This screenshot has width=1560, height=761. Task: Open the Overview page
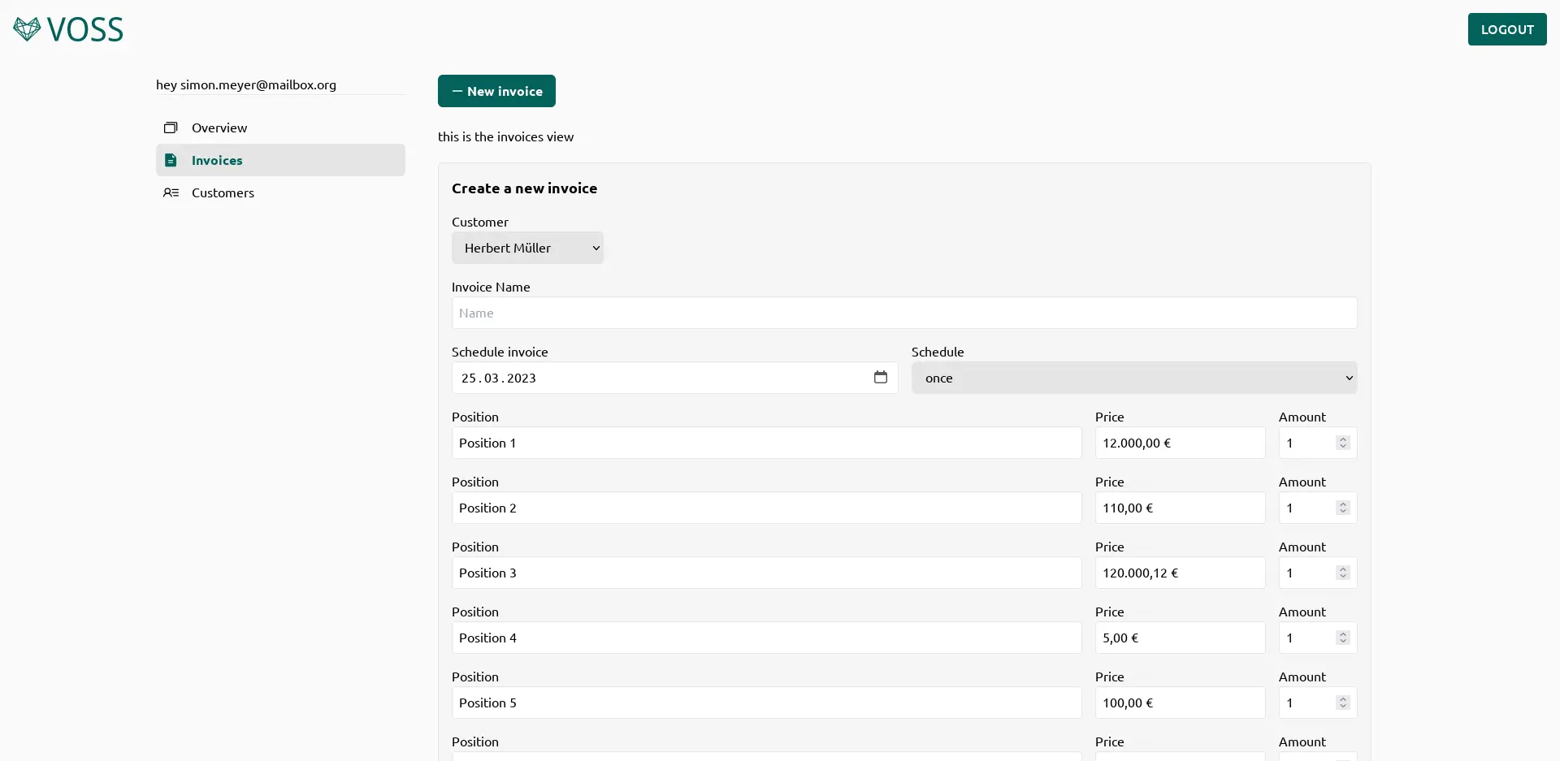(219, 128)
